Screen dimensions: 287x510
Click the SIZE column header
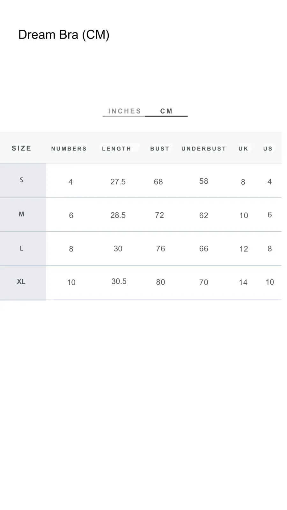22,148
